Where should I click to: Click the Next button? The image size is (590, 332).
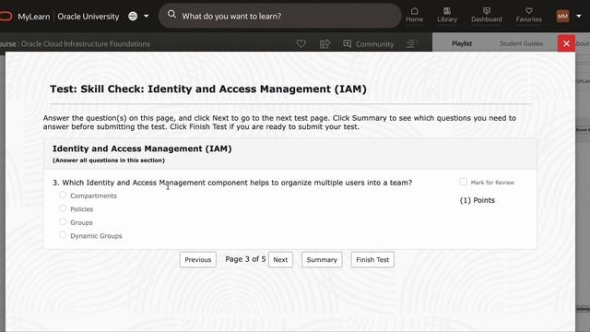tap(280, 260)
